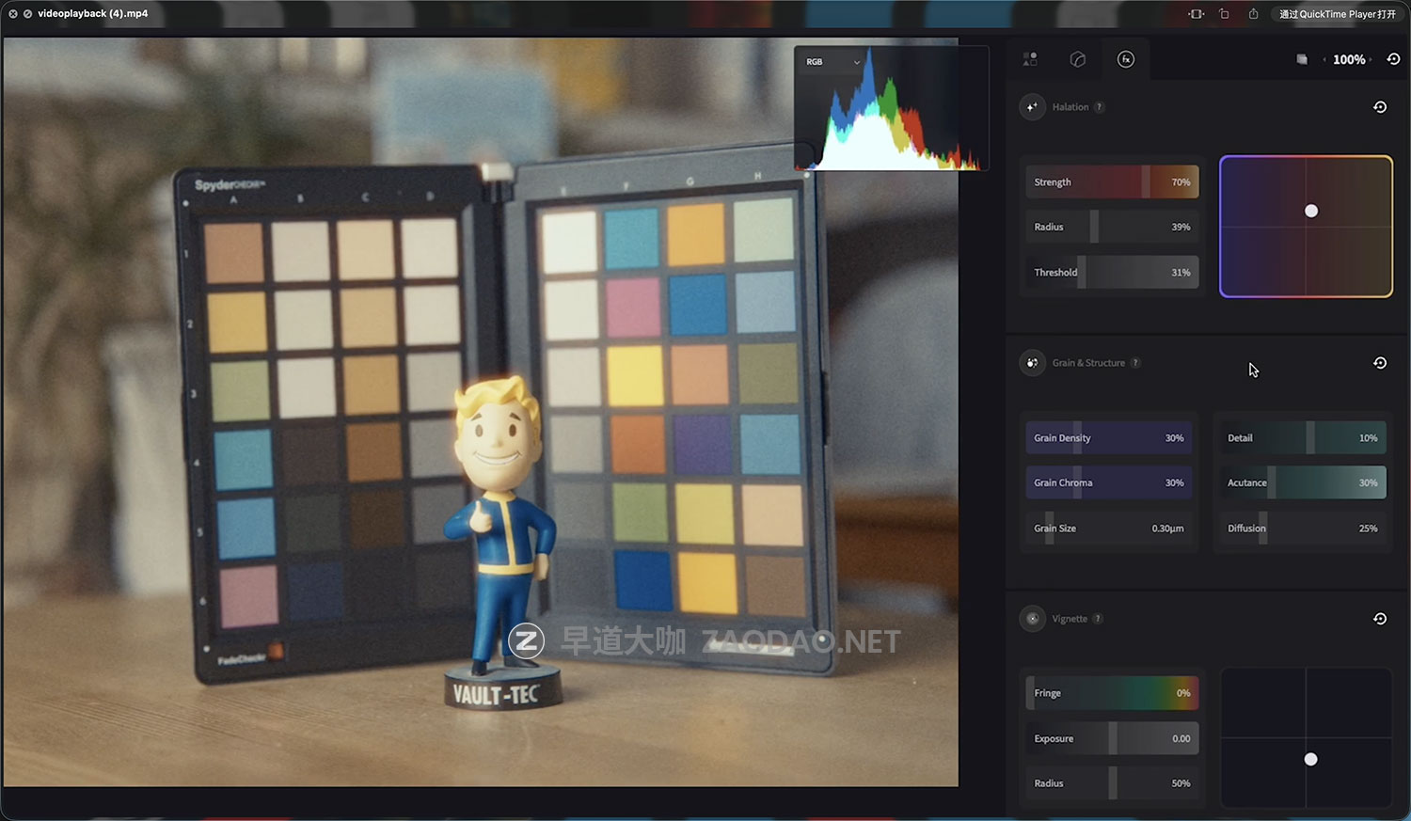The width and height of the screenshot is (1411, 821).
Task: Click the layers overlay icon near 100%
Action: point(1302,59)
